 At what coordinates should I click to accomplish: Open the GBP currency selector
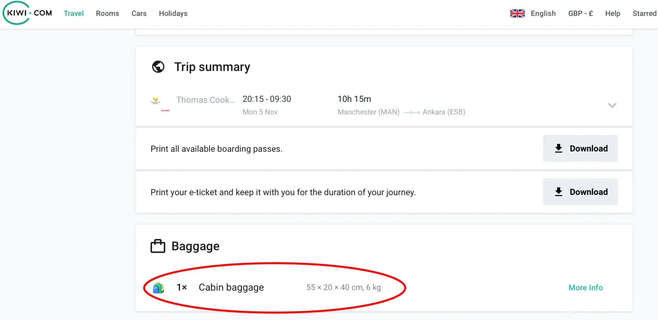point(580,14)
